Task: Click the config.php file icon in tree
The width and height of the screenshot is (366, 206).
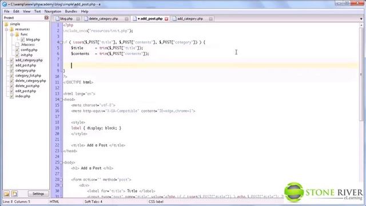Action: (x=17, y=50)
